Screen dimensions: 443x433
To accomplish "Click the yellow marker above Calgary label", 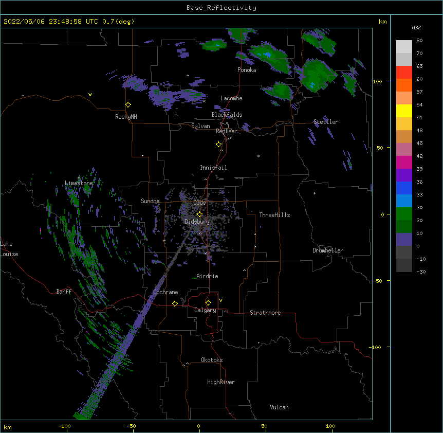I will tap(208, 303).
